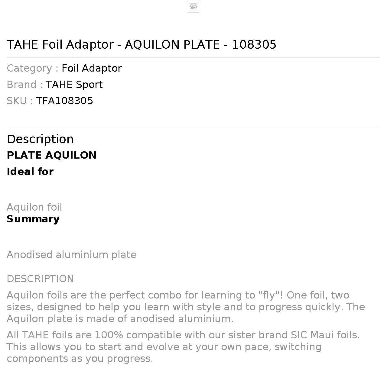Open the TAHE Sport brand link

(x=74, y=85)
